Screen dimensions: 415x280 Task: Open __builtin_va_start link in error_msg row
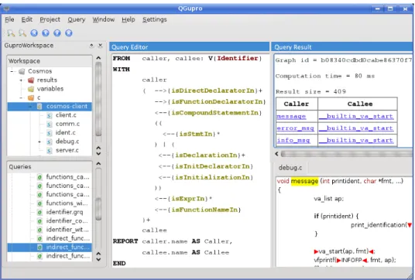tap(356, 128)
